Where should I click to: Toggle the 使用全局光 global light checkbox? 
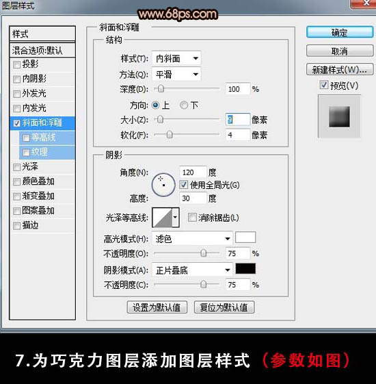184,185
